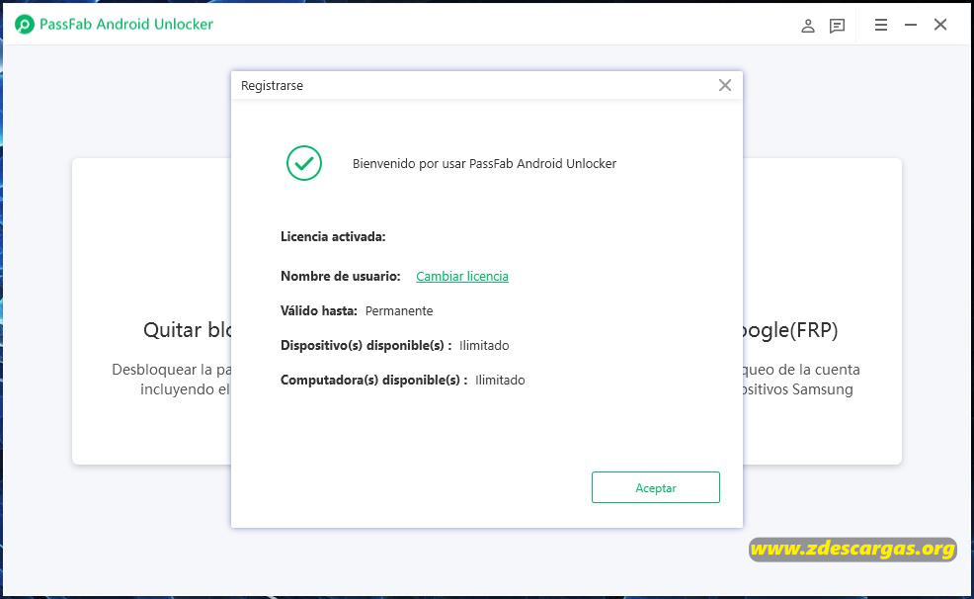Screen dimensions: 974x599
Task: Open the hamburger menu in title bar
Action: [x=881, y=25]
